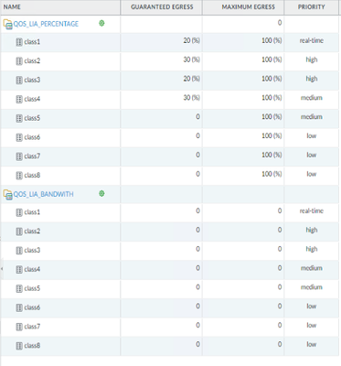Open the QOS_LIA_BANDWITH profile link
Screen dimensions: 341x366
[43, 194]
